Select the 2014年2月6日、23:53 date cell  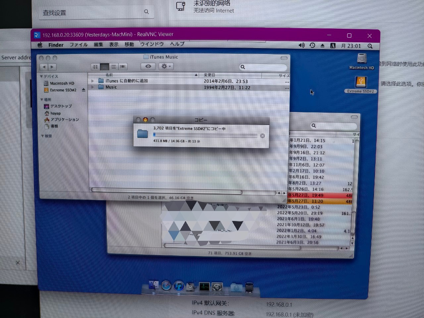pyautogui.click(x=226, y=81)
